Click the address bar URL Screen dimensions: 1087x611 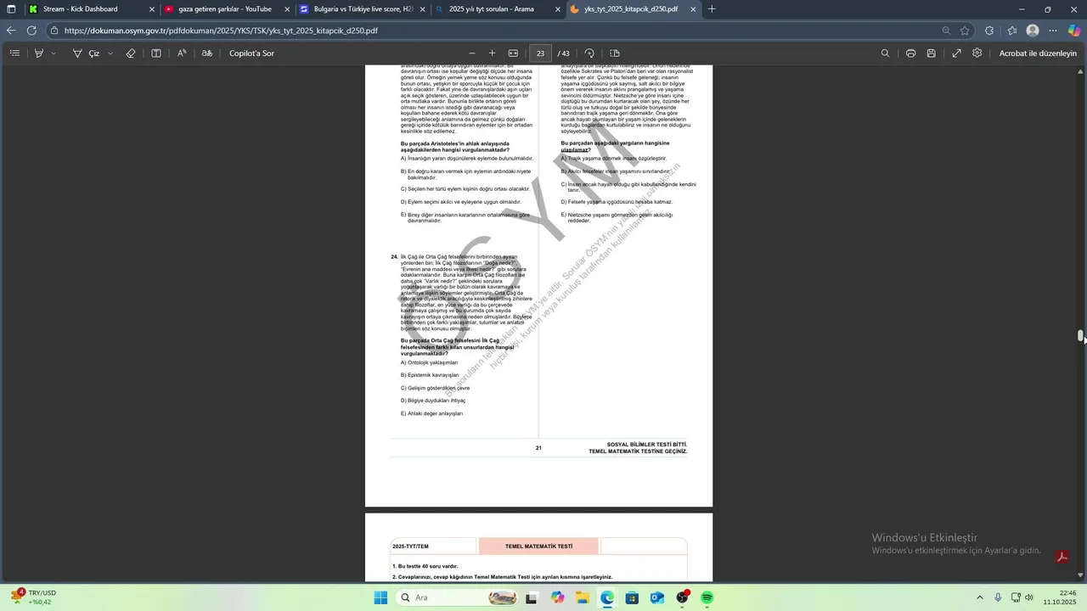pos(221,31)
